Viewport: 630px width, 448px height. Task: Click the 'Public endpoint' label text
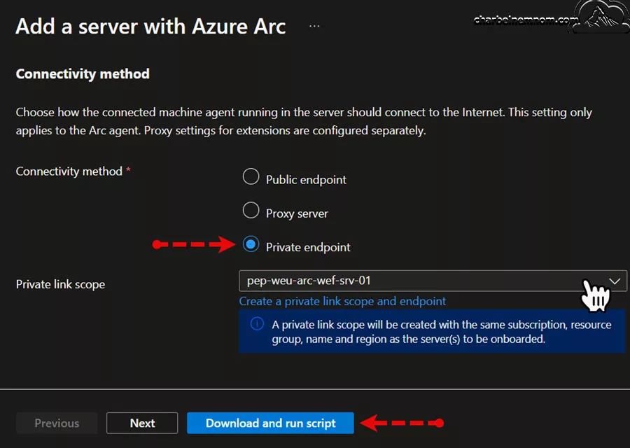click(306, 180)
